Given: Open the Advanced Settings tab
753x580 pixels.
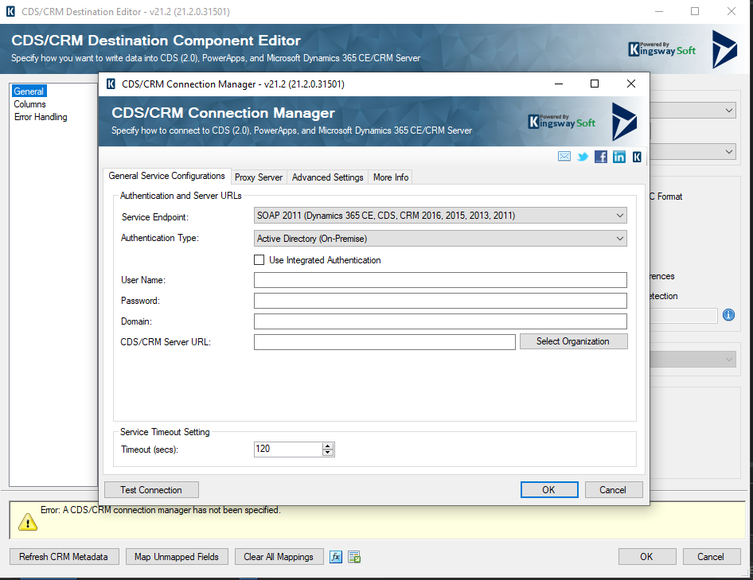Looking at the screenshot, I should click(x=329, y=177).
